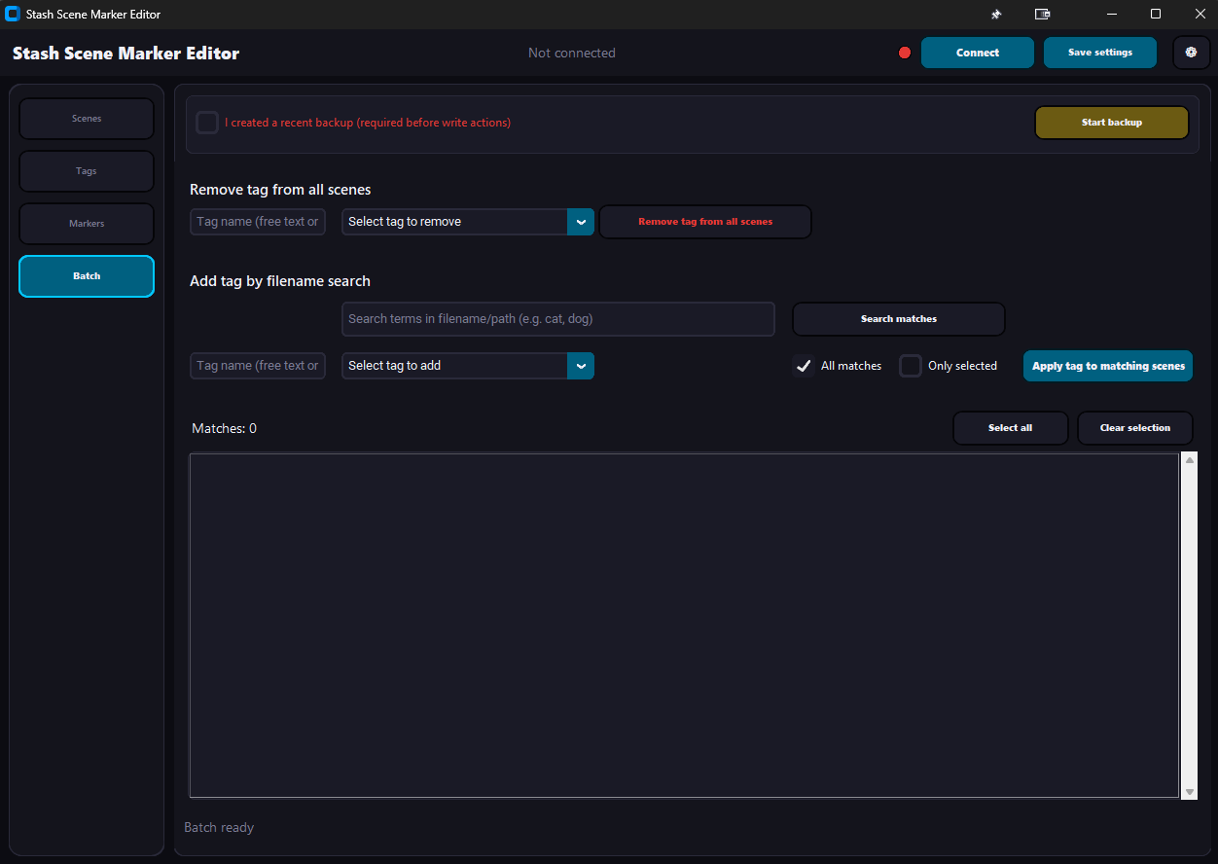Click the matches list vertical scrollbar track
This screenshot has width=1218, height=864.
click(1189, 623)
